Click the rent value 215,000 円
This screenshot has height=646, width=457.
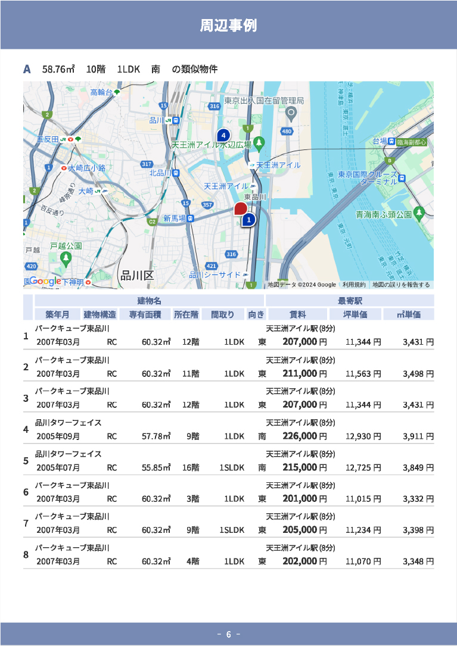coord(305,467)
